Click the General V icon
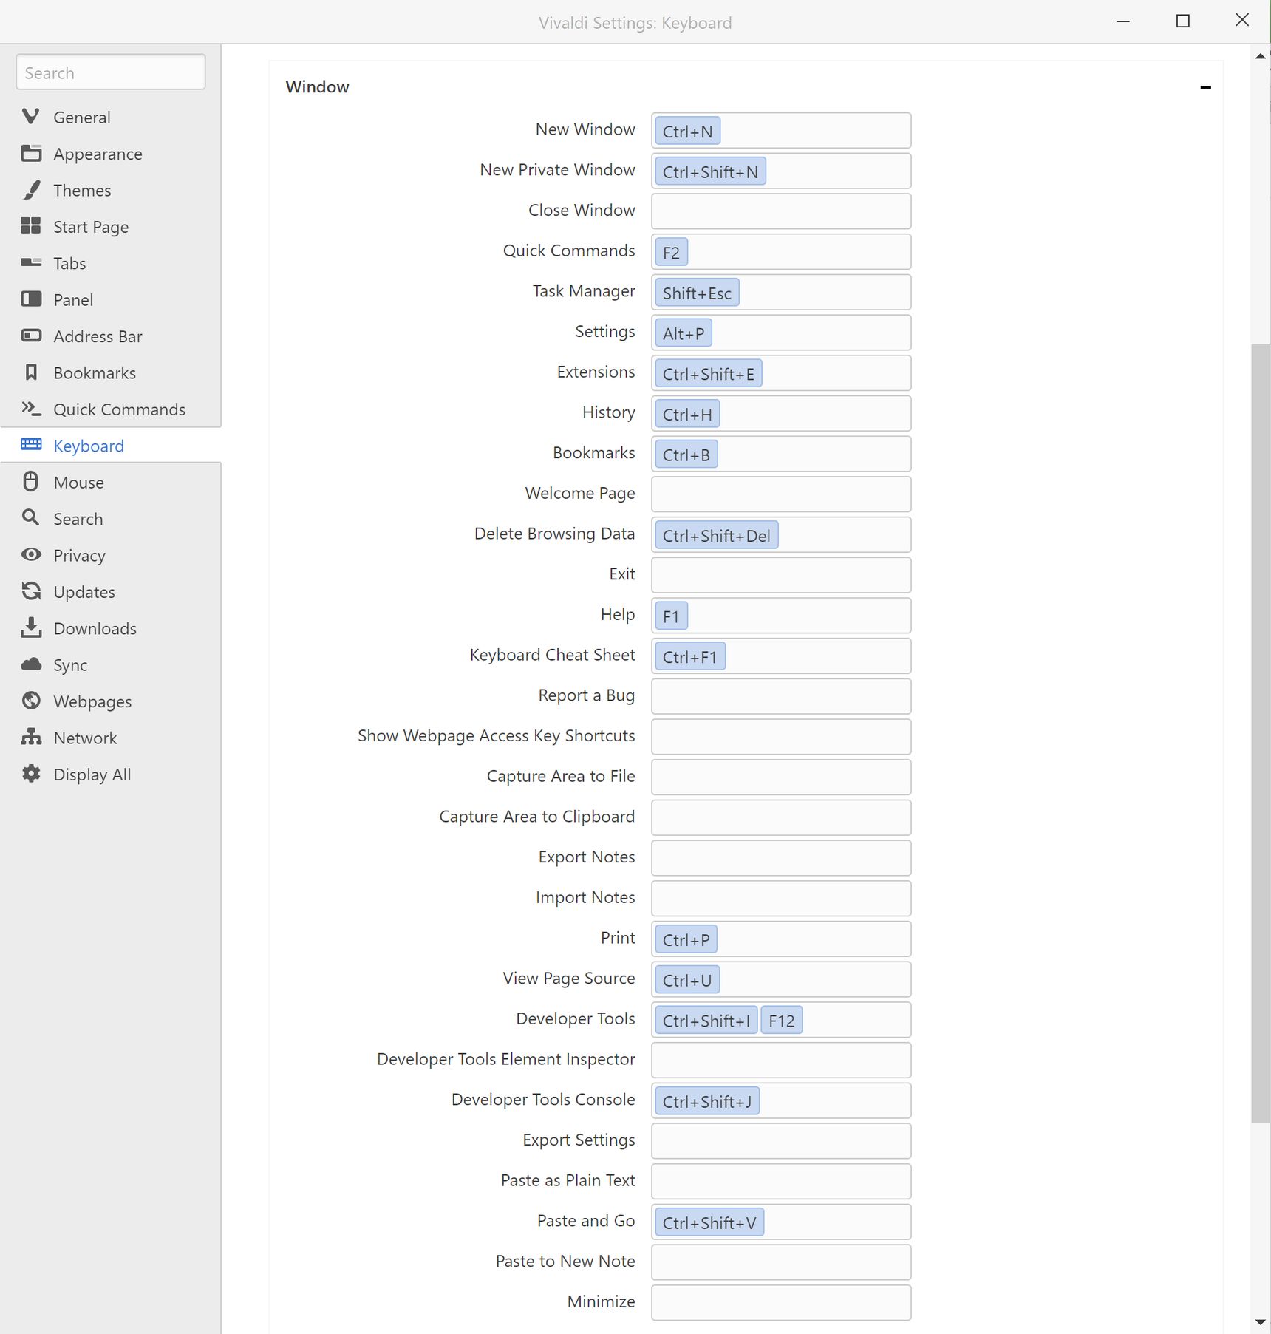This screenshot has width=1271, height=1334. (31, 117)
